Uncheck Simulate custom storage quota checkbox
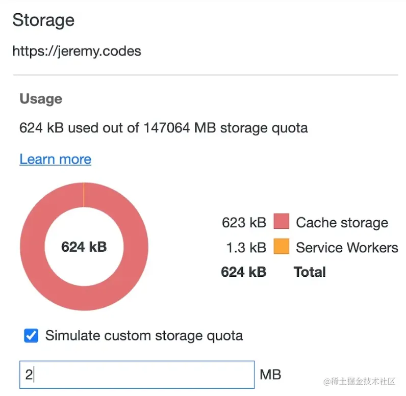 [31, 336]
